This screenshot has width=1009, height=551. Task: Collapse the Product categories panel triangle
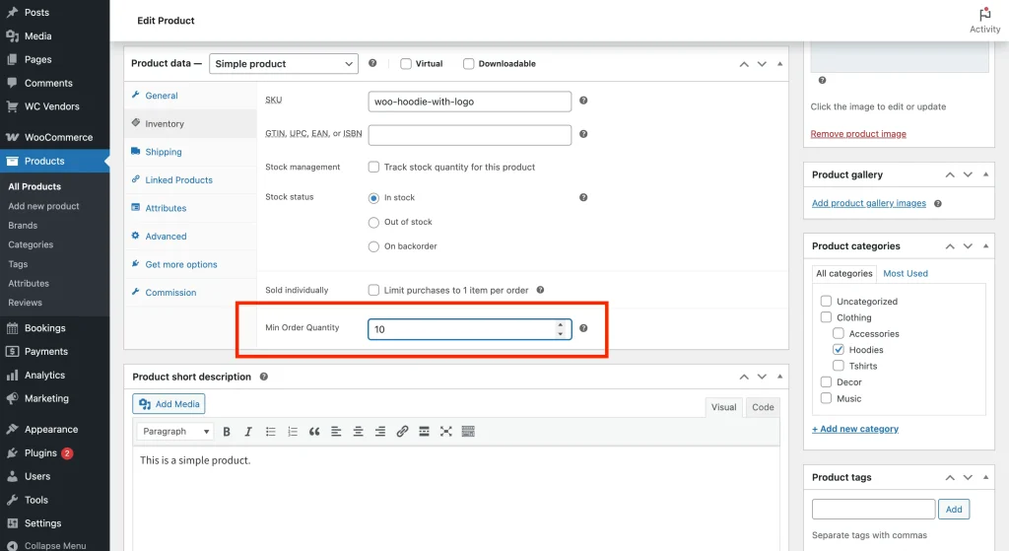[985, 245]
